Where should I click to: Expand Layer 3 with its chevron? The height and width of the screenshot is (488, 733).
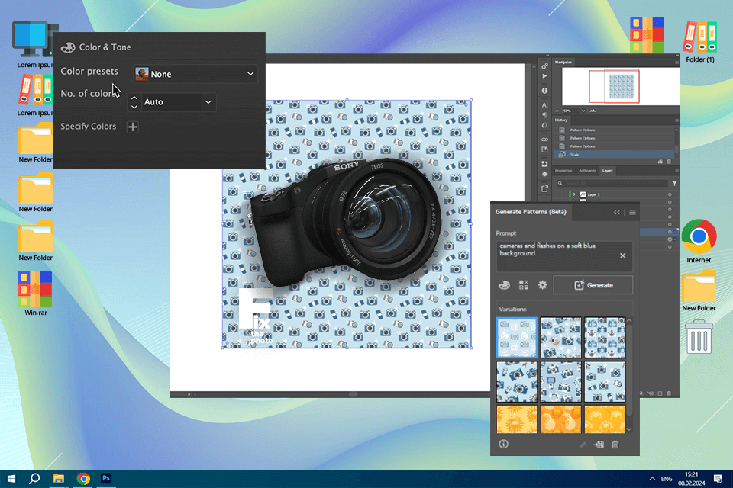click(x=574, y=194)
